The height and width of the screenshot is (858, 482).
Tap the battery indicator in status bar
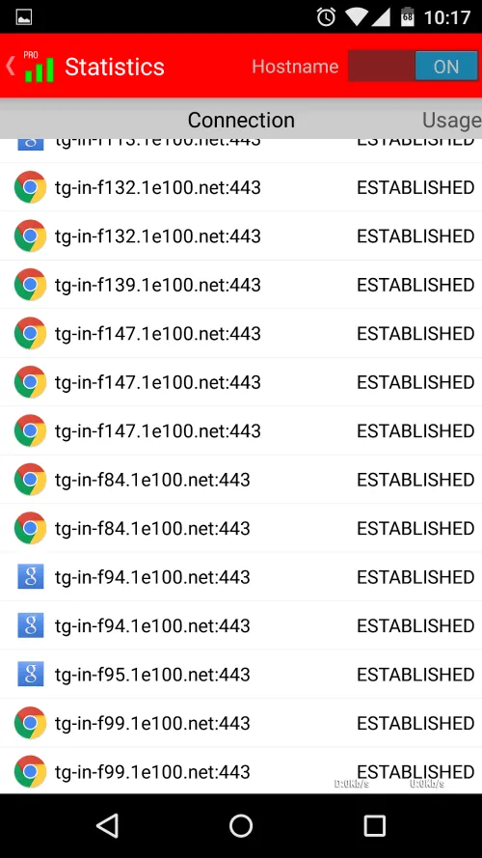408,17
